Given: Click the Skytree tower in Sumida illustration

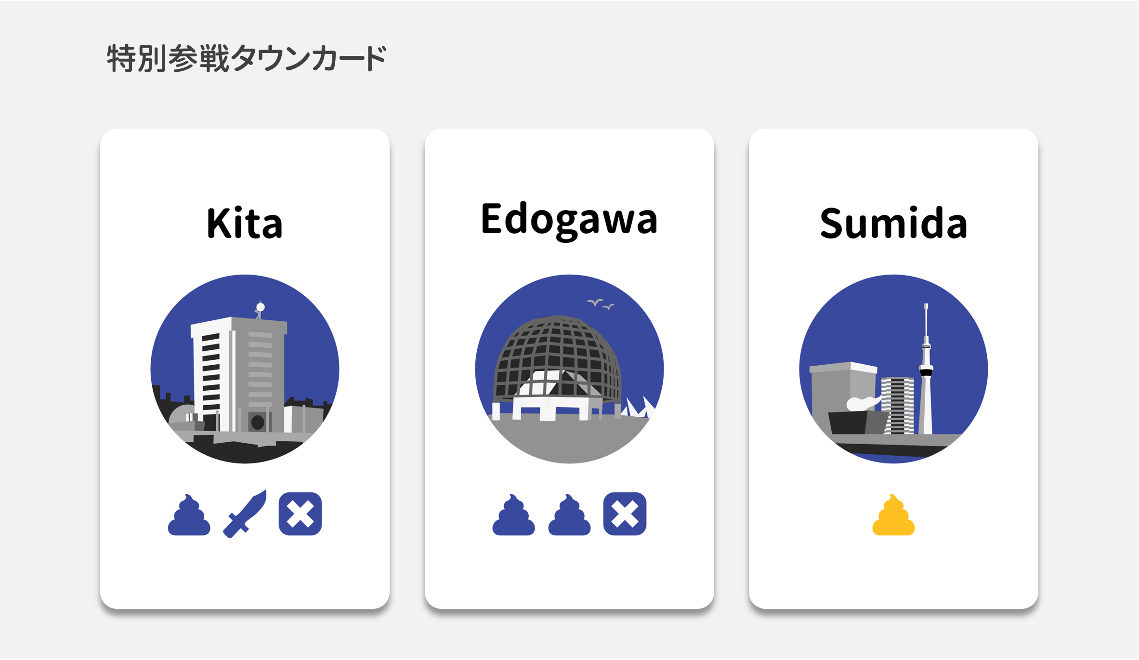Looking at the screenshot, I should click(926, 371).
